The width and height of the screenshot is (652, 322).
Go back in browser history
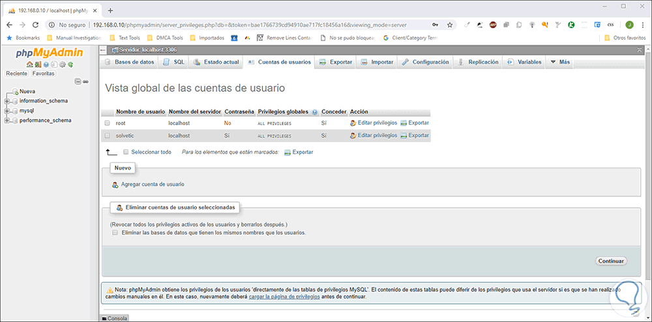(x=10, y=25)
